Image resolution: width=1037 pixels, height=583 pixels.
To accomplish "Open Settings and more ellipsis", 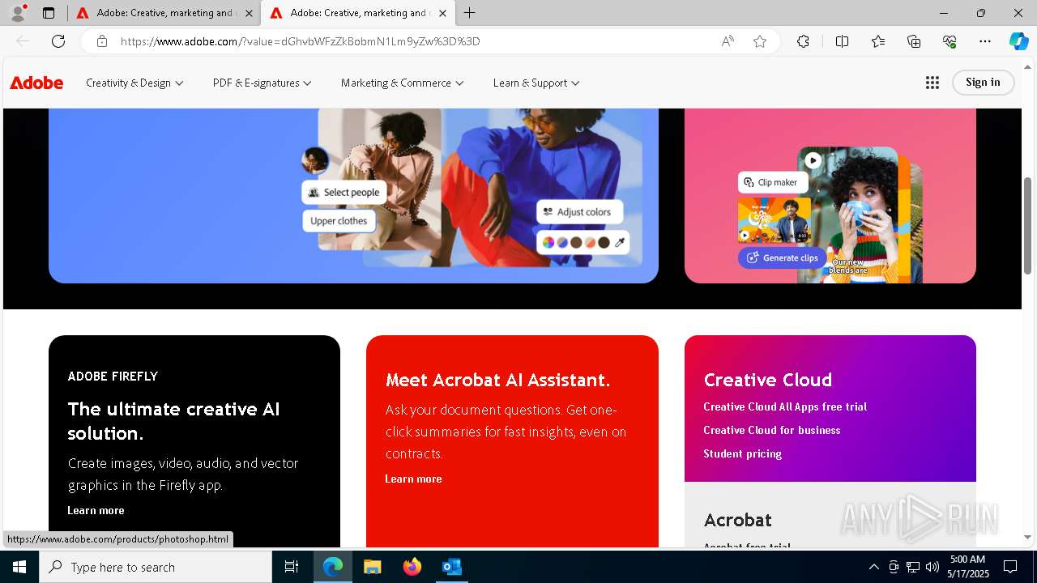I will tap(985, 41).
